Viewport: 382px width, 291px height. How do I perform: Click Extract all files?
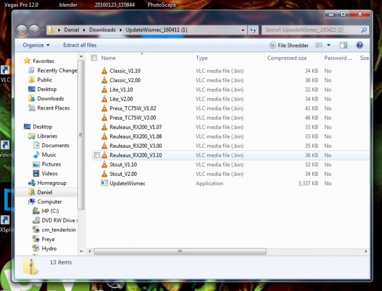(x=80, y=45)
